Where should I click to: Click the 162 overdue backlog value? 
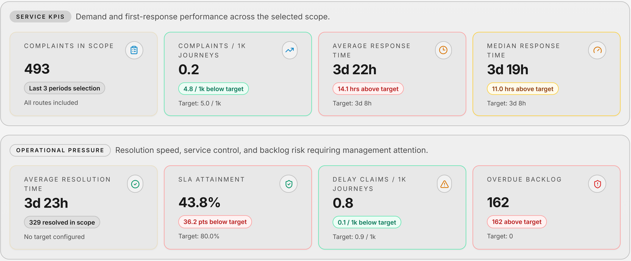click(498, 203)
